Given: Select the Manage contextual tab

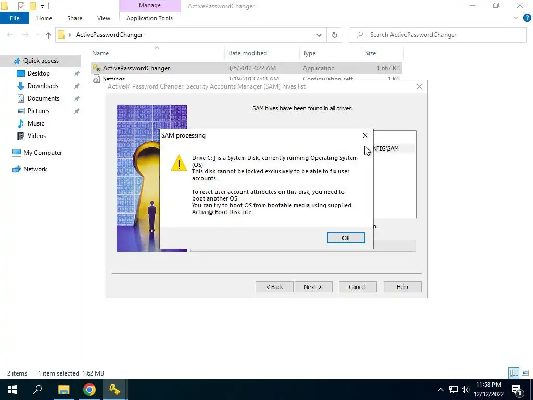Looking at the screenshot, I should (x=149, y=5).
